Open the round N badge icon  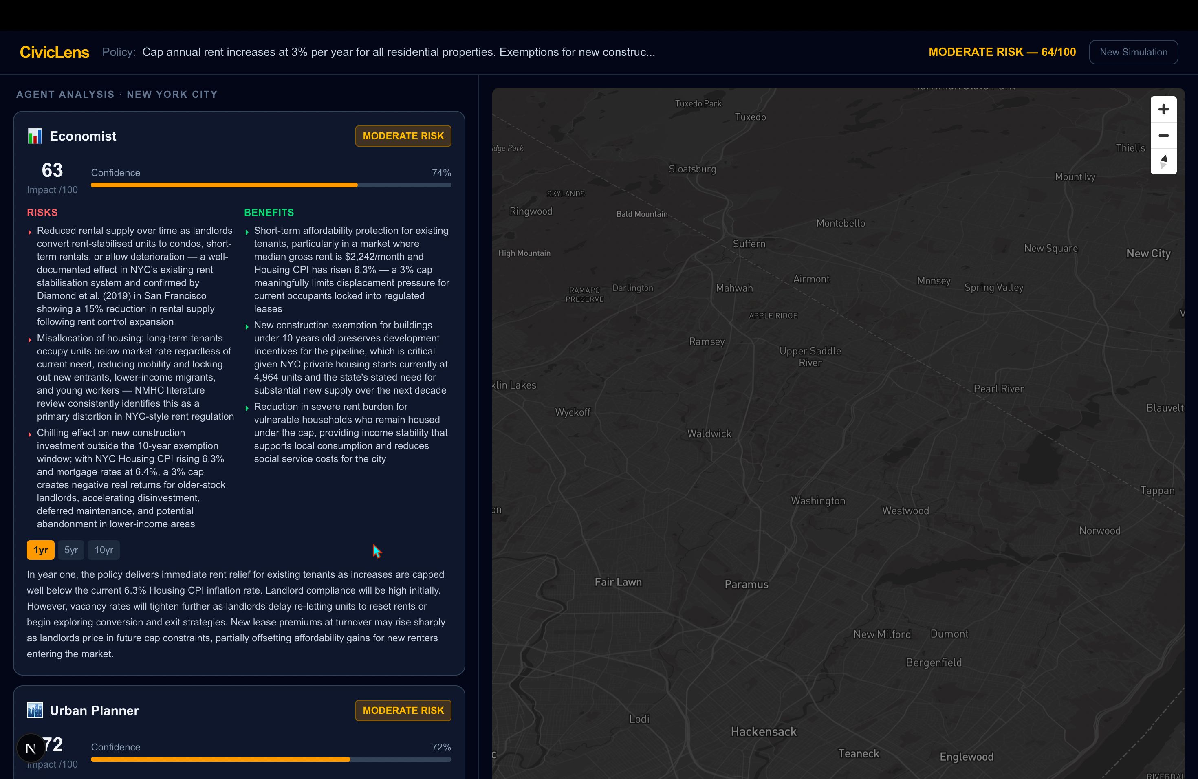click(31, 748)
